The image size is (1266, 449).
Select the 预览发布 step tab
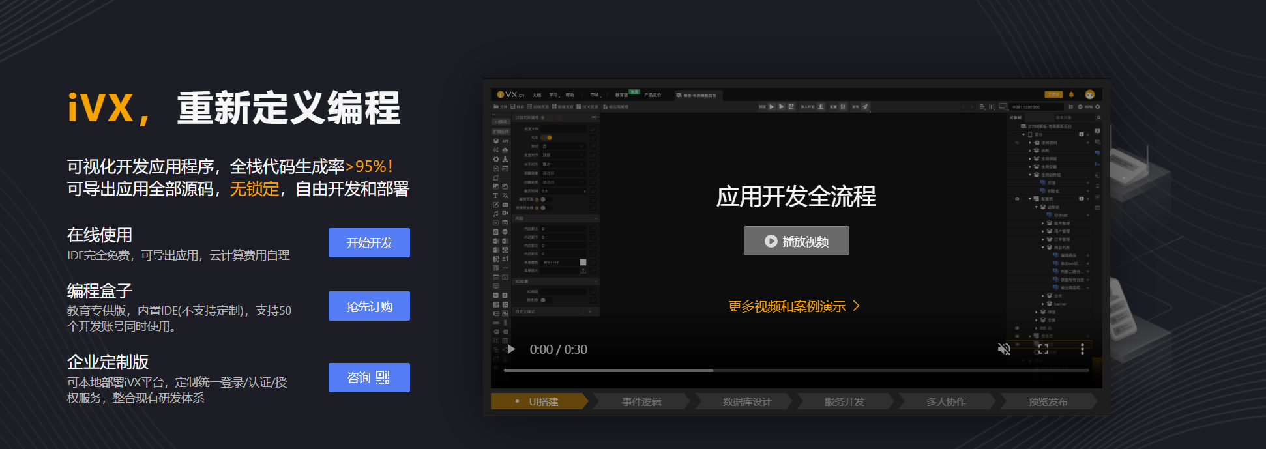tap(1048, 401)
